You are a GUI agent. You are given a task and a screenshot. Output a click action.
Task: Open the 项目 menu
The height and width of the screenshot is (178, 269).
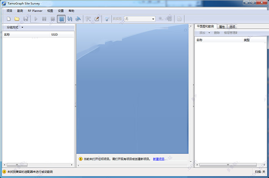[9, 11]
